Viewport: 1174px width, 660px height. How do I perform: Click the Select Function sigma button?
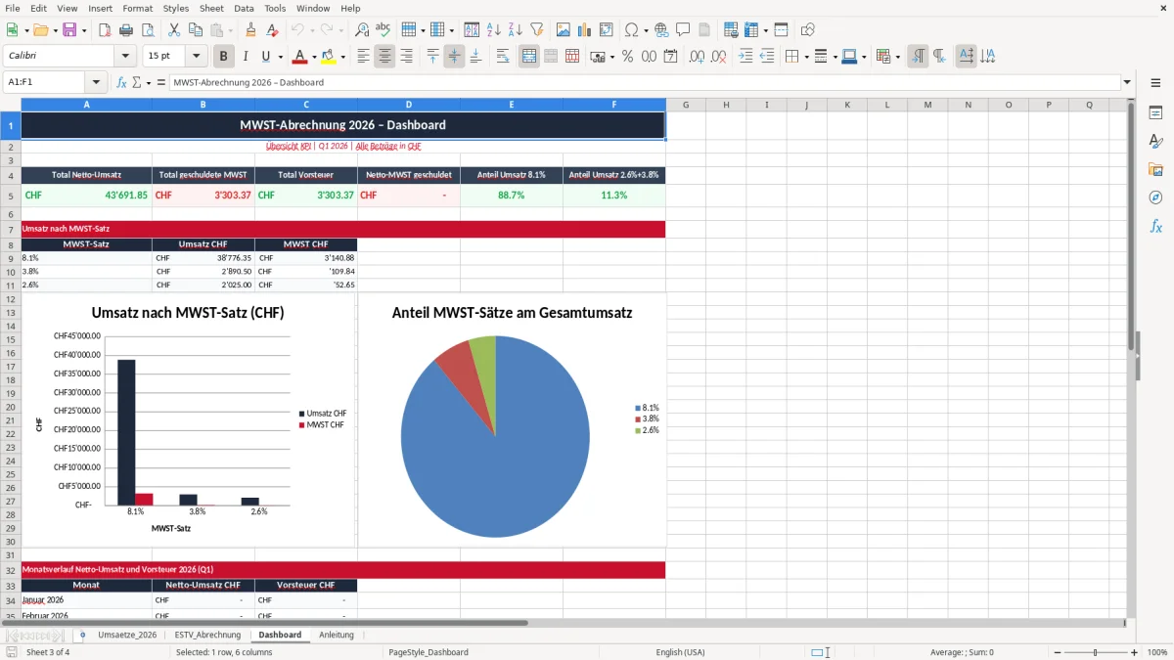point(137,82)
